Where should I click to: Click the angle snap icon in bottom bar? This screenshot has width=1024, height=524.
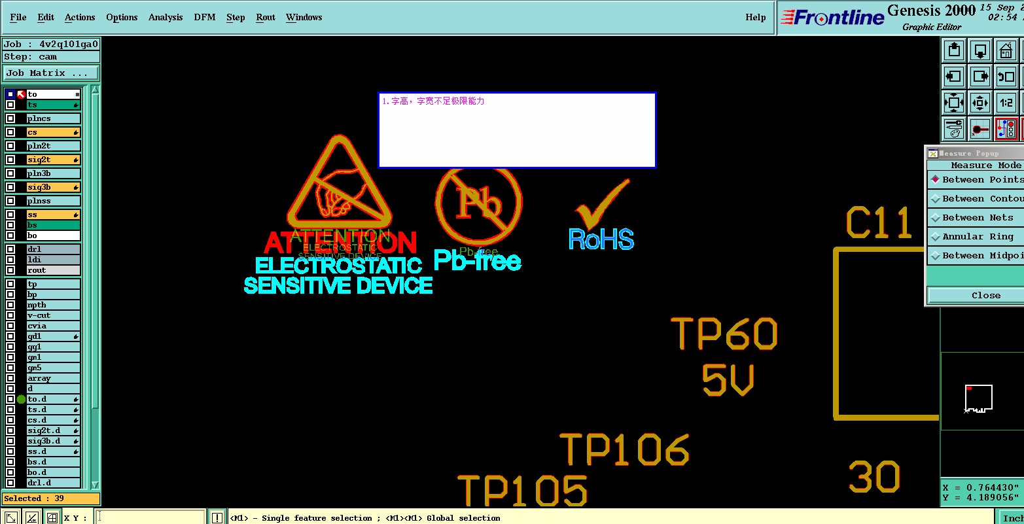pos(31,517)
